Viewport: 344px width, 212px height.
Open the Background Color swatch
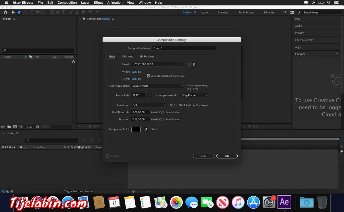point(136,129)
